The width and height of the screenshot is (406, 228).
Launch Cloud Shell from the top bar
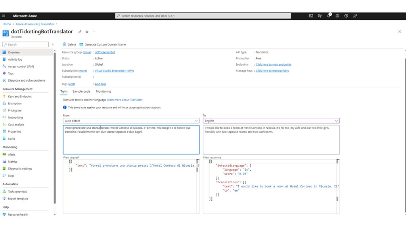click(x=311, y=16)
